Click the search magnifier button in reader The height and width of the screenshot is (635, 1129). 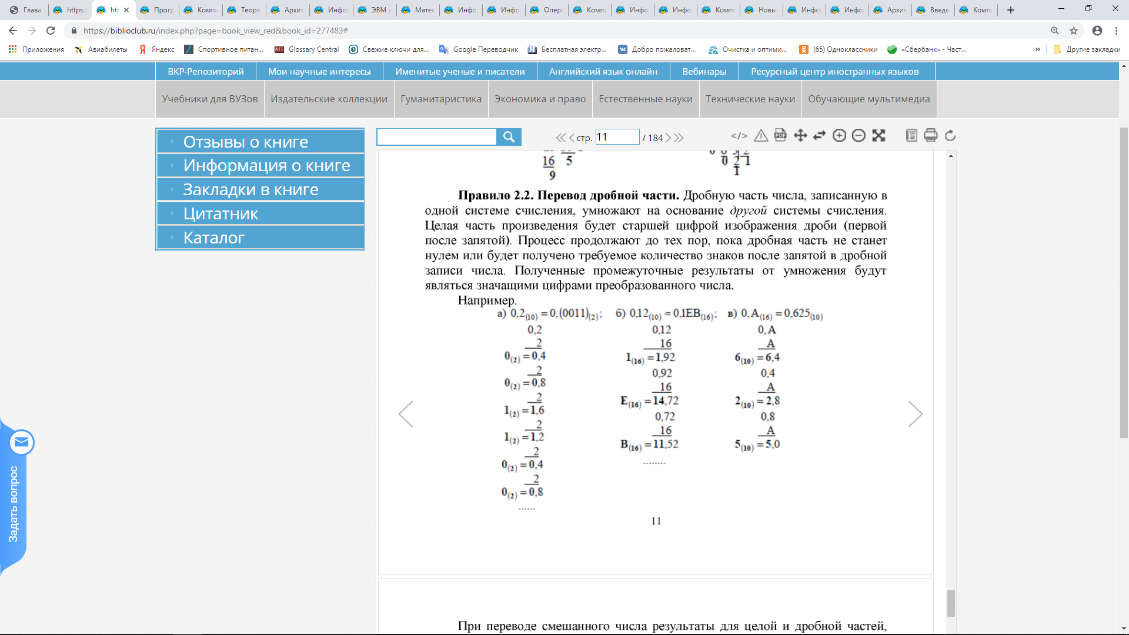509,137
